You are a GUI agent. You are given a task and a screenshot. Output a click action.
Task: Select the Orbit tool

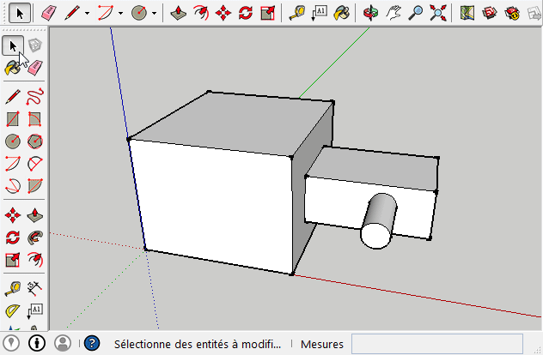[371, 13]
